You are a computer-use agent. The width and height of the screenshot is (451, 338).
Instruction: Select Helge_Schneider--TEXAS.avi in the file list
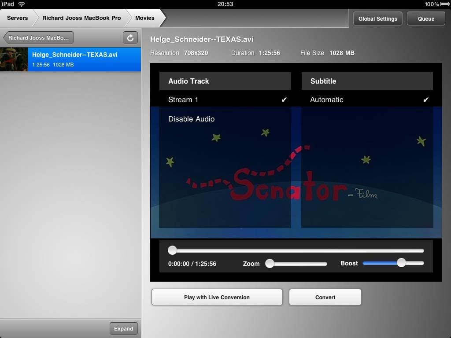[70, 59]
